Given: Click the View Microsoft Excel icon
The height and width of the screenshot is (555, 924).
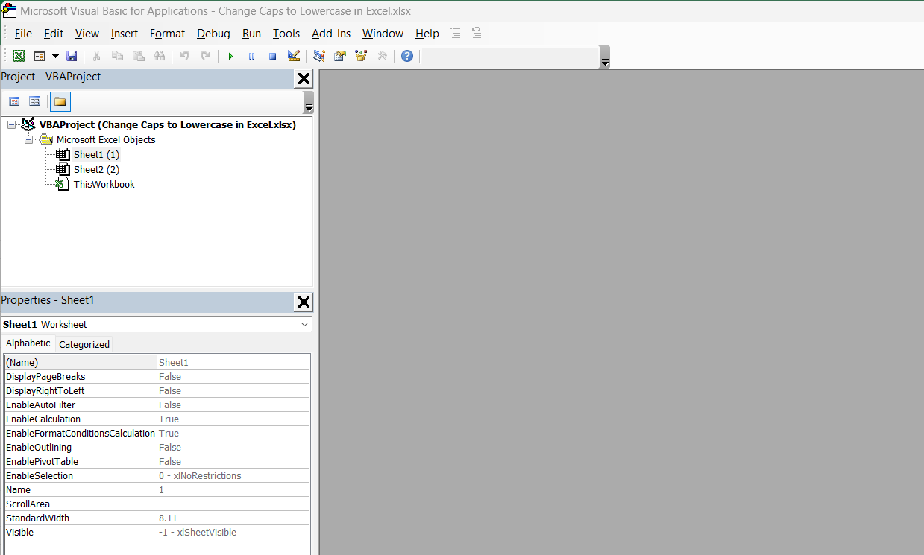Looking at the screenshot, I should 18,56.
